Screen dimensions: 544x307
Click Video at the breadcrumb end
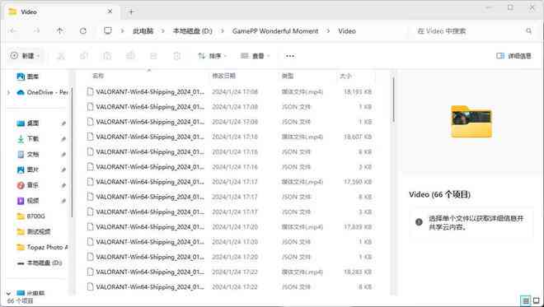pos(347,30)
